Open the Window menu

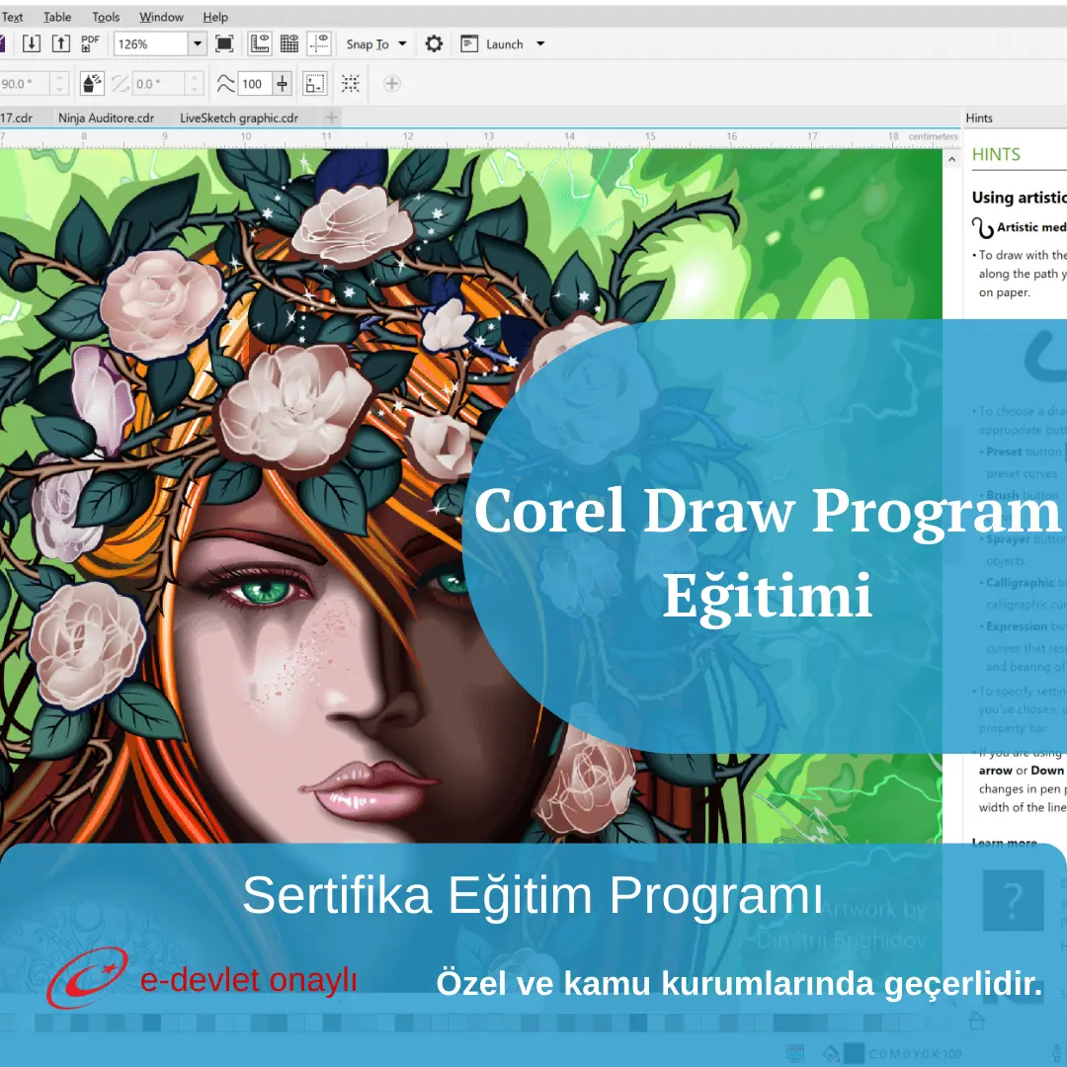click(x=161, y=17)
